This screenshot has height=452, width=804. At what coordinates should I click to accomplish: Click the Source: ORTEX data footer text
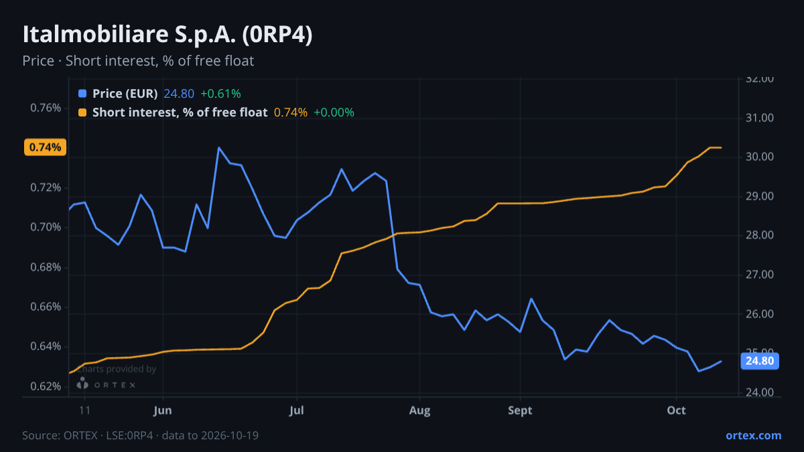pyautogui.click(x=141, y=435)
